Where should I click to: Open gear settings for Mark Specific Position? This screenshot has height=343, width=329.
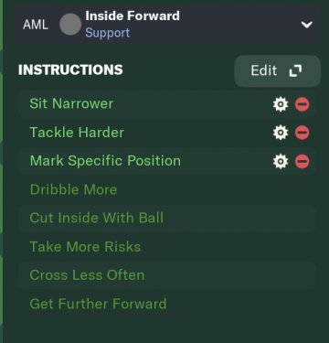281,161
